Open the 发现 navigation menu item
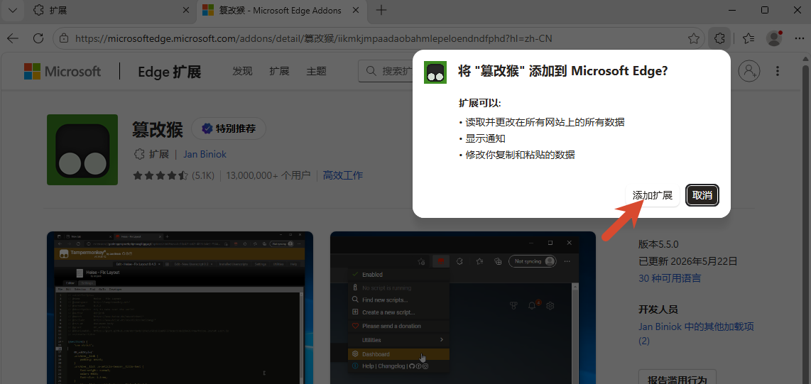 (x=242, y=71)
